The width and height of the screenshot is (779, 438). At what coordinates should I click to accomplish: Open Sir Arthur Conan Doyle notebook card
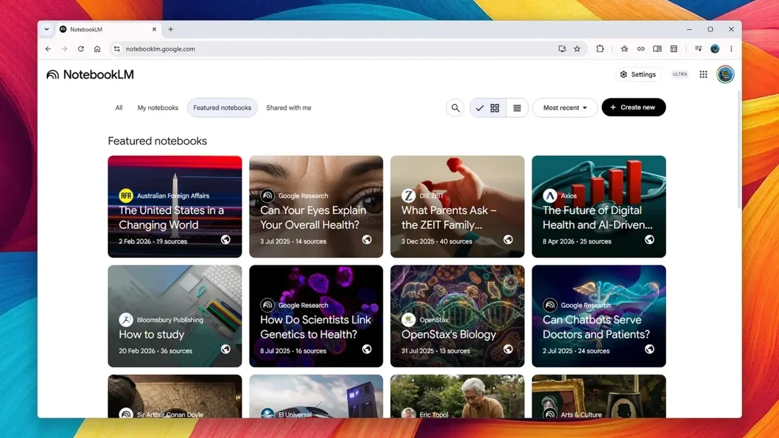[175, 396]
